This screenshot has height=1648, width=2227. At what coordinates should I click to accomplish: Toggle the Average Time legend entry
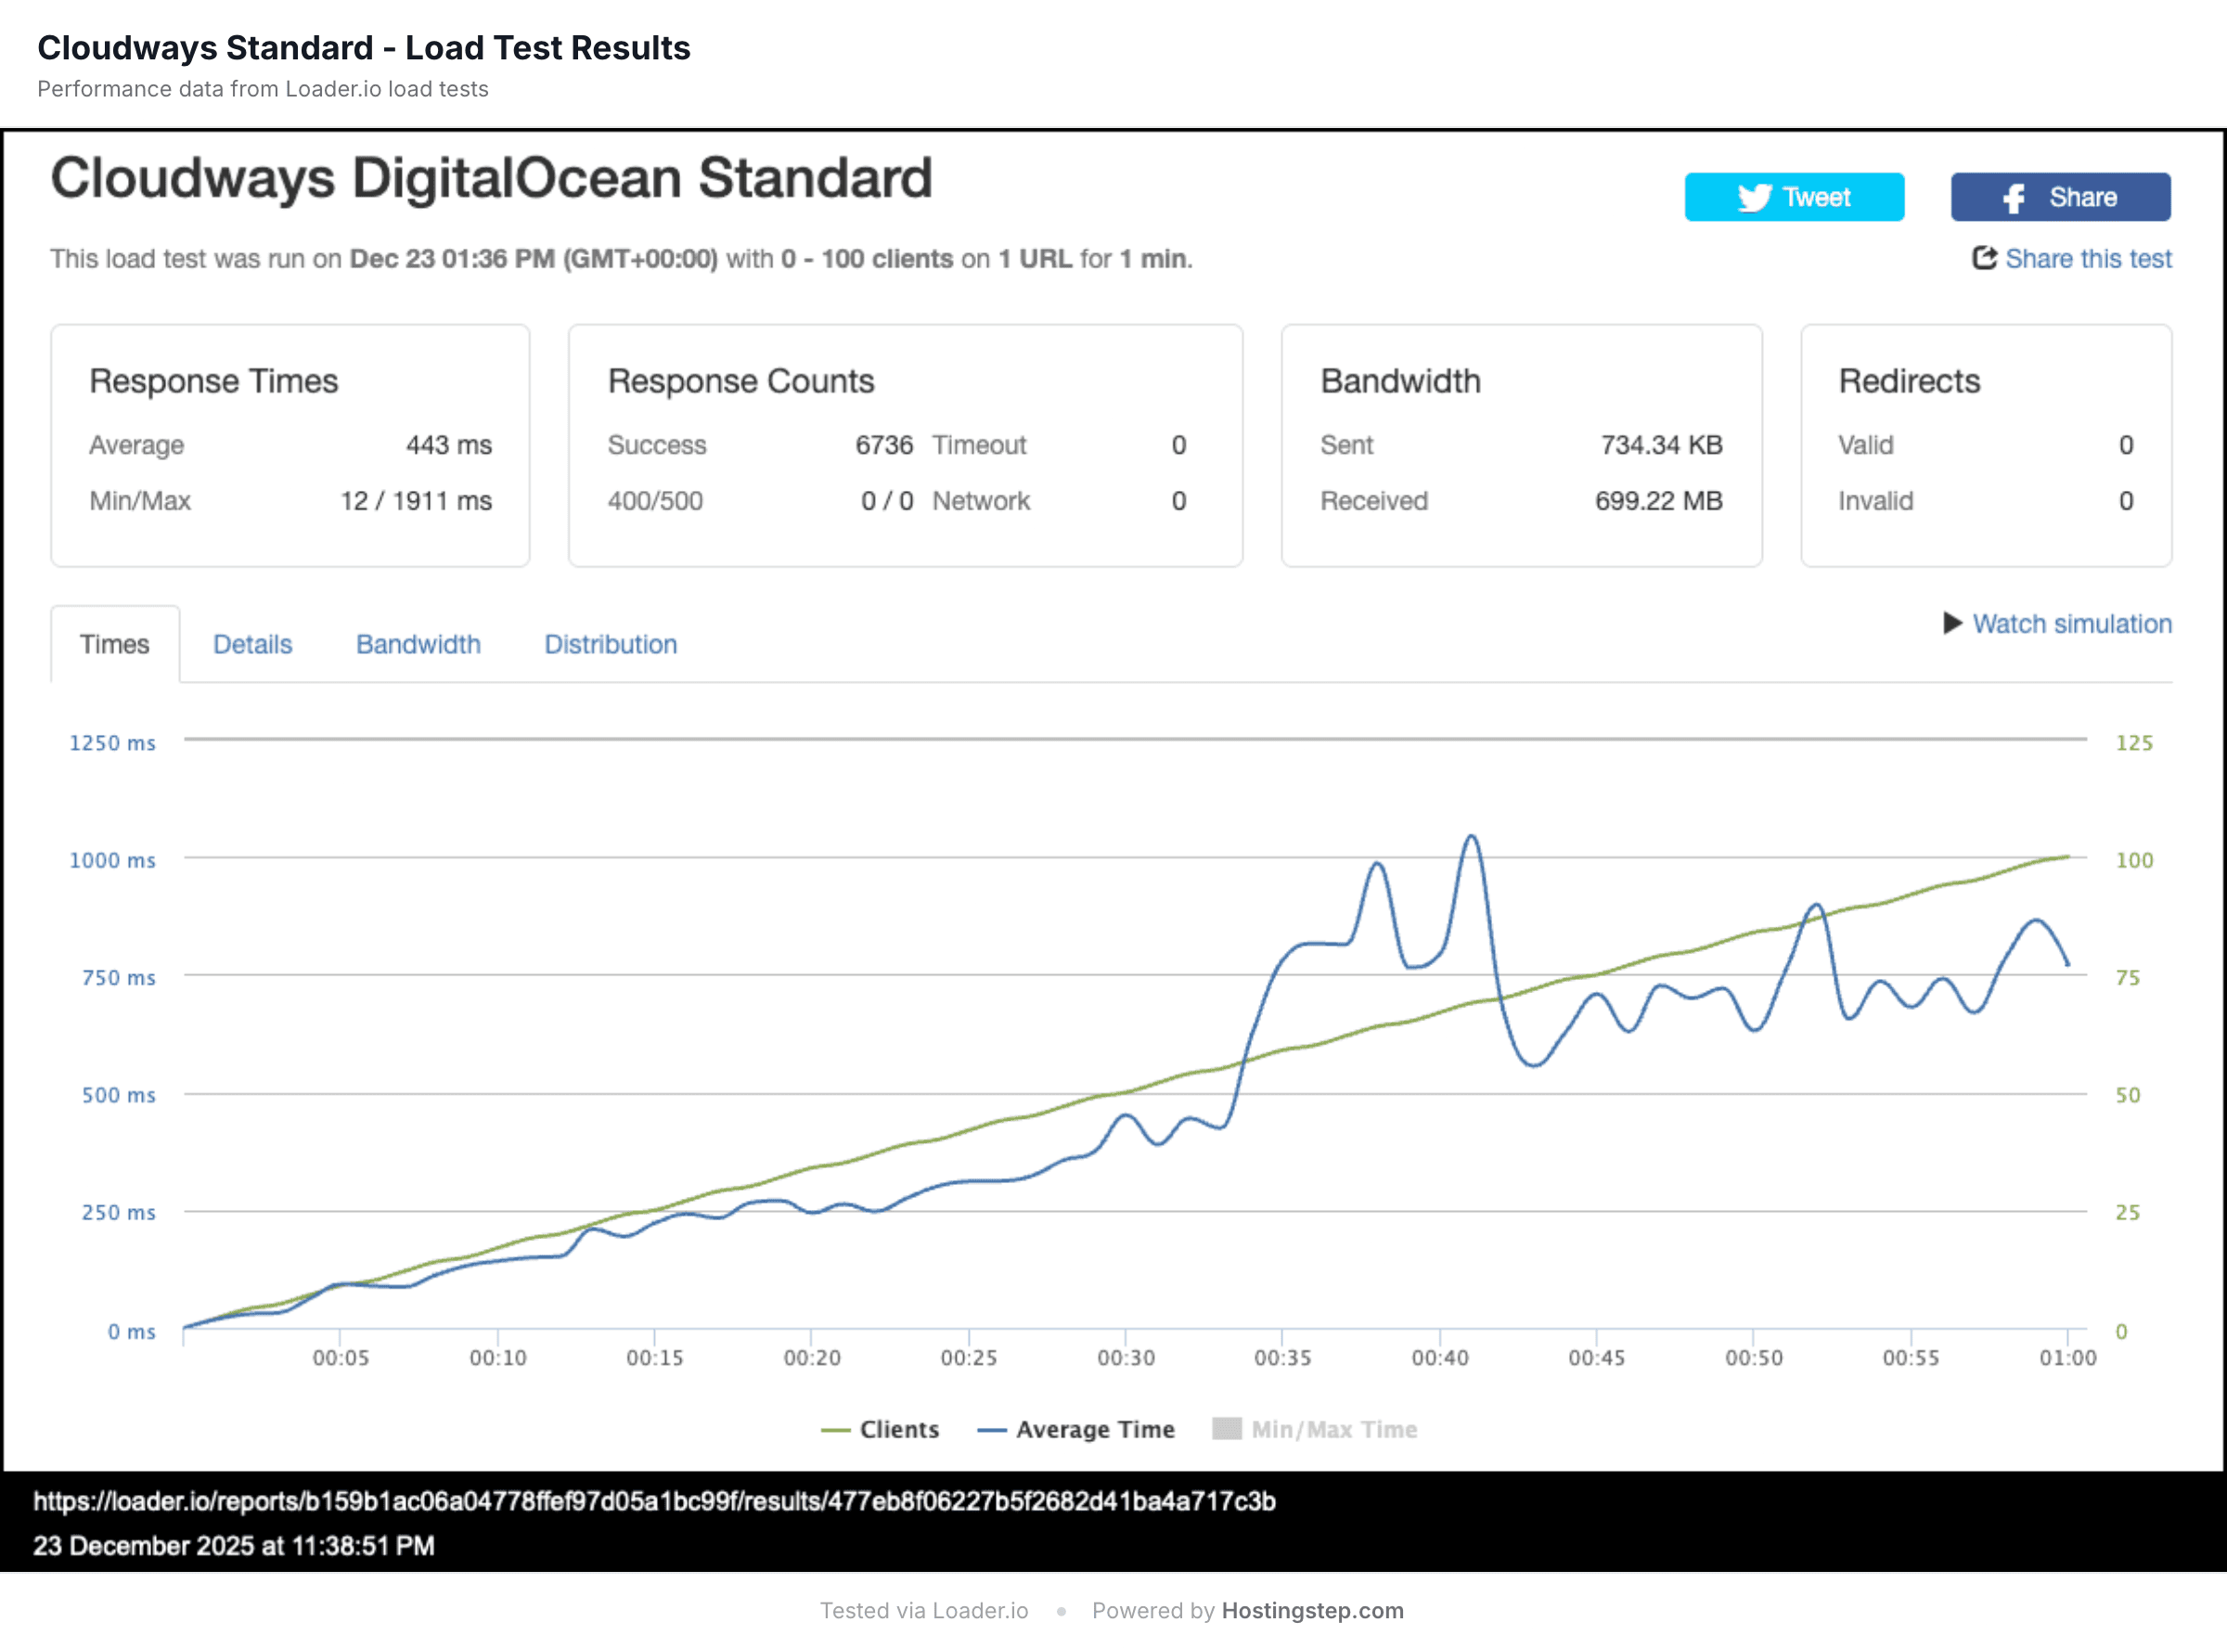[x=1075, y=1430]
